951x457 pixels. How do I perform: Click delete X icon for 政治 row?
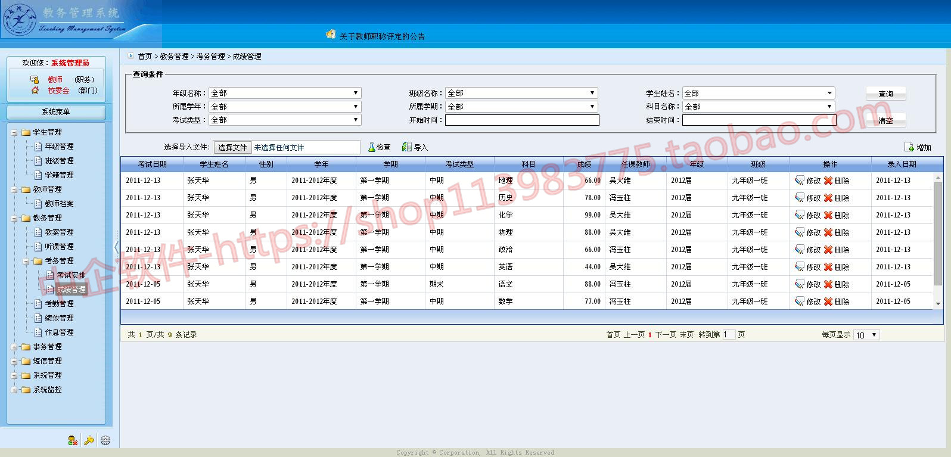click(x=828, y=250)
